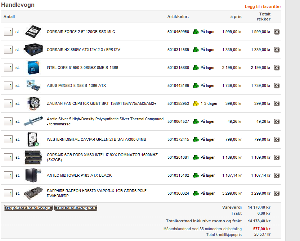
Task: Click stock icon for Antec Midtower
Action: coord(196,175)
